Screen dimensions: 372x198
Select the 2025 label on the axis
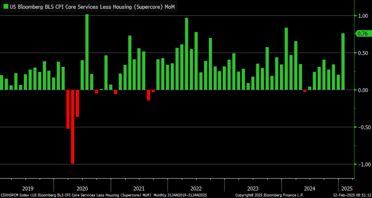click(x=346, y=188)
